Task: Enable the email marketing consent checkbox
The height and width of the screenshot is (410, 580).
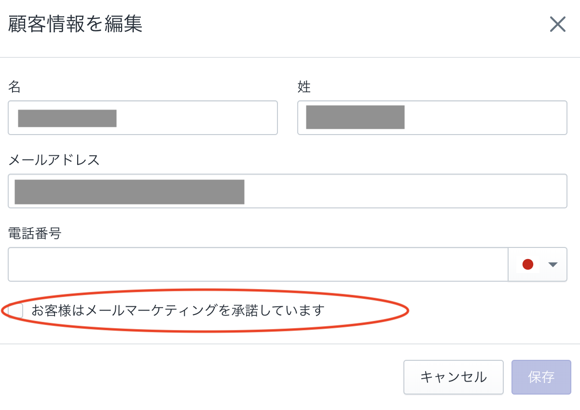Action: pos(16,311)
